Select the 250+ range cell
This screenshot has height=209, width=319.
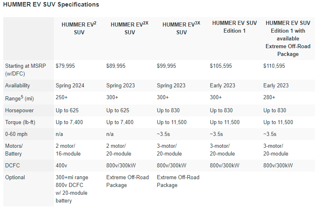[63, 98]
